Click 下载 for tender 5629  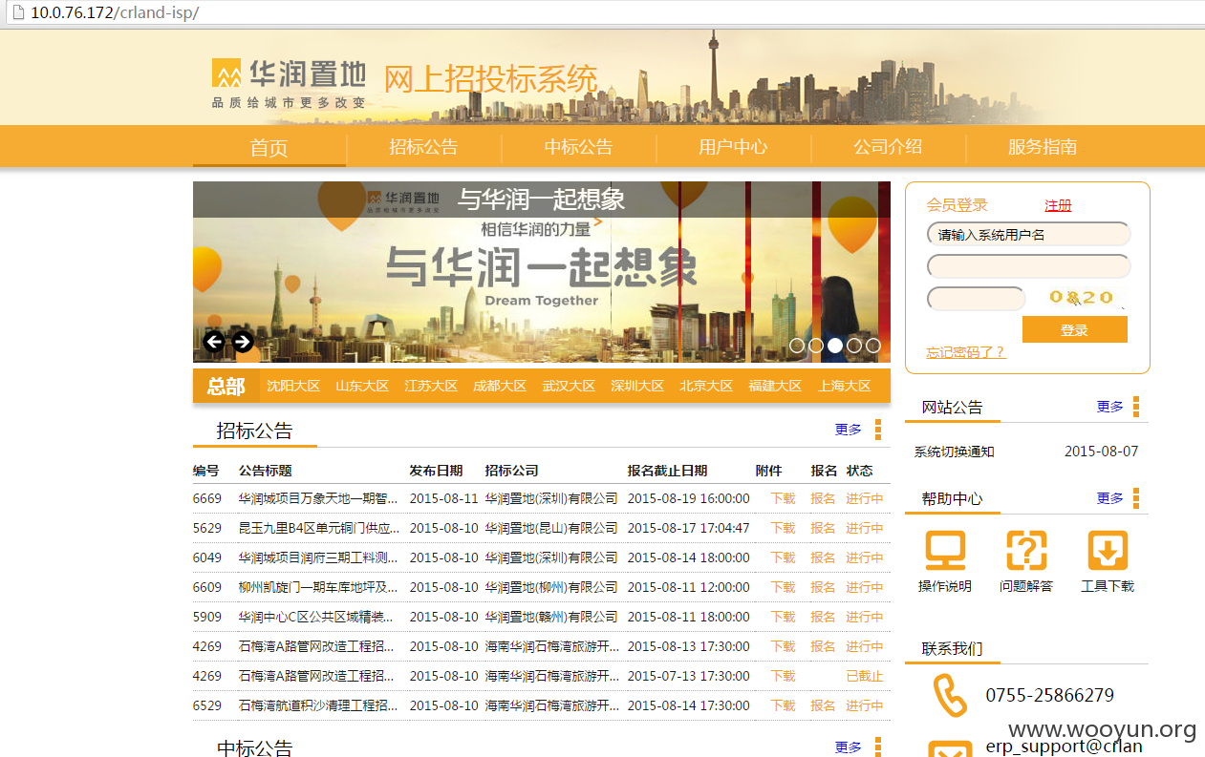783,528
